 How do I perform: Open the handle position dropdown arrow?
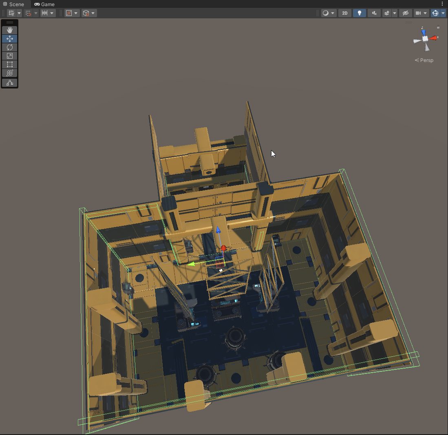[76, 13]
